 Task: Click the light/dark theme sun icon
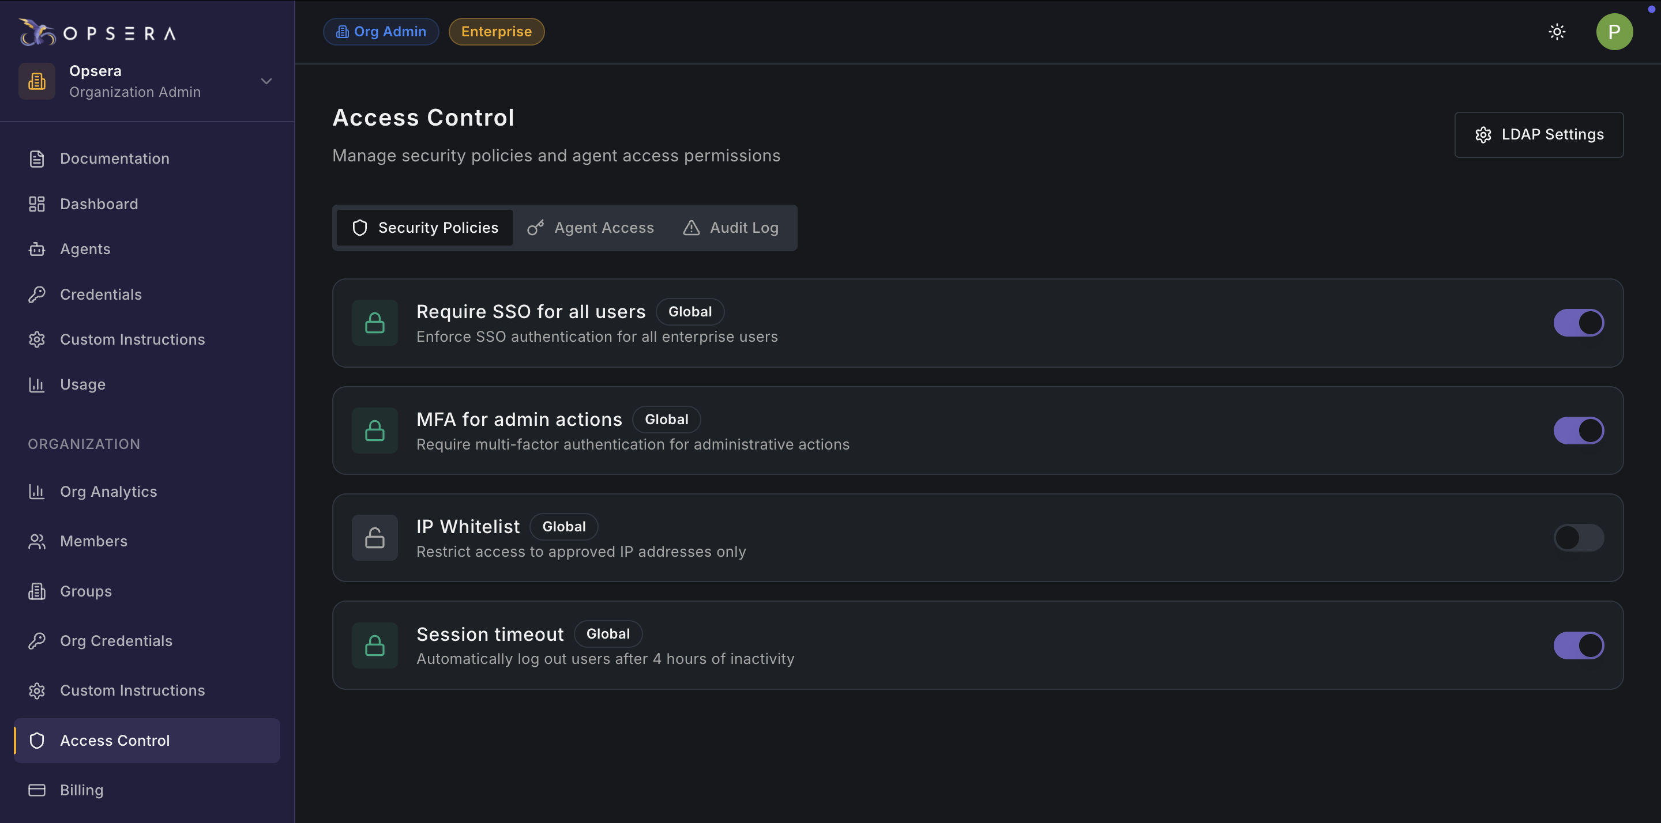pos(1557,32)
